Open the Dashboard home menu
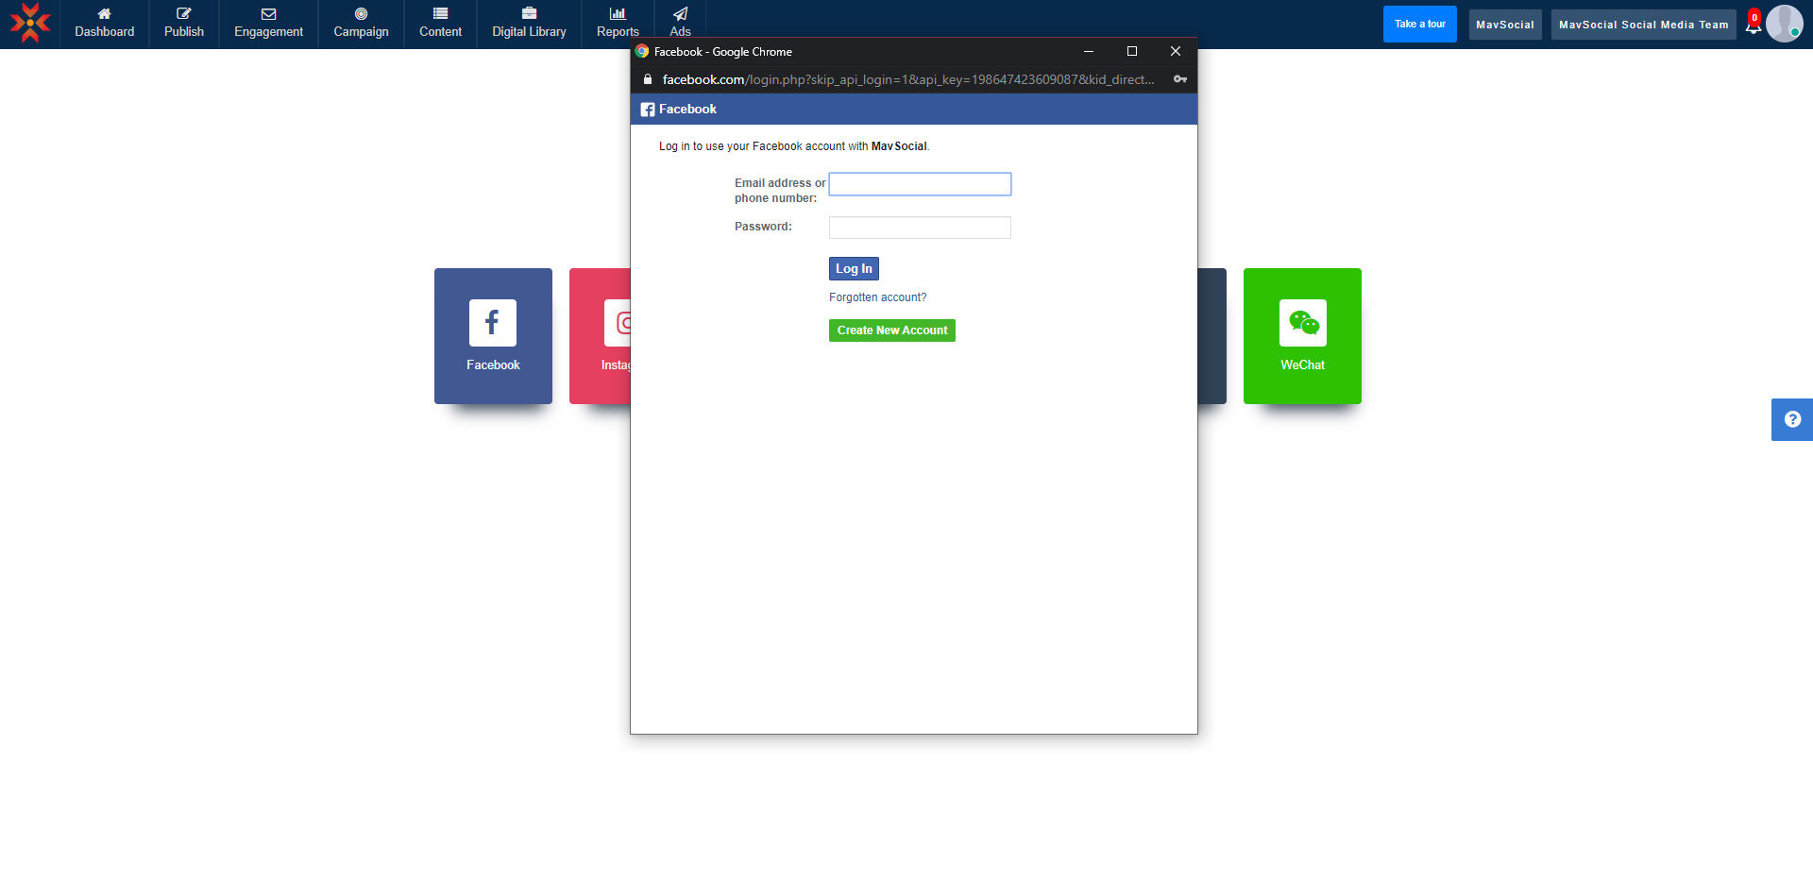 pyautogui.click(x=104, y=24)
